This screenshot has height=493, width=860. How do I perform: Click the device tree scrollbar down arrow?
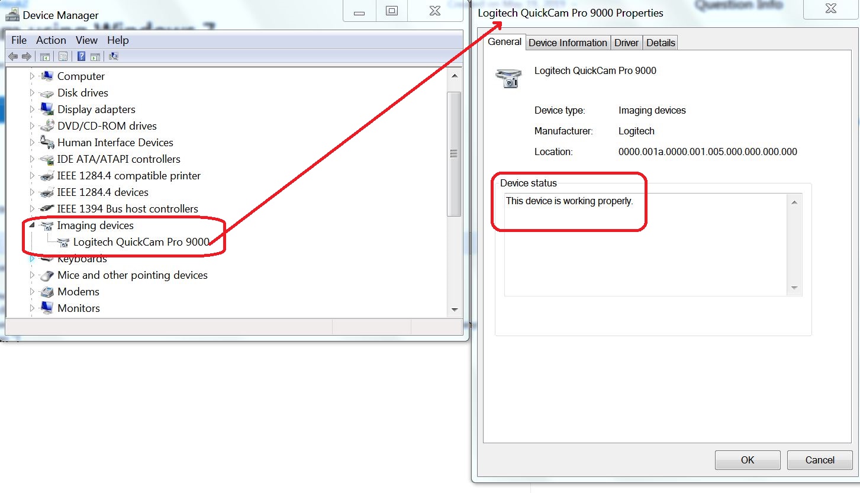[455, 309]
